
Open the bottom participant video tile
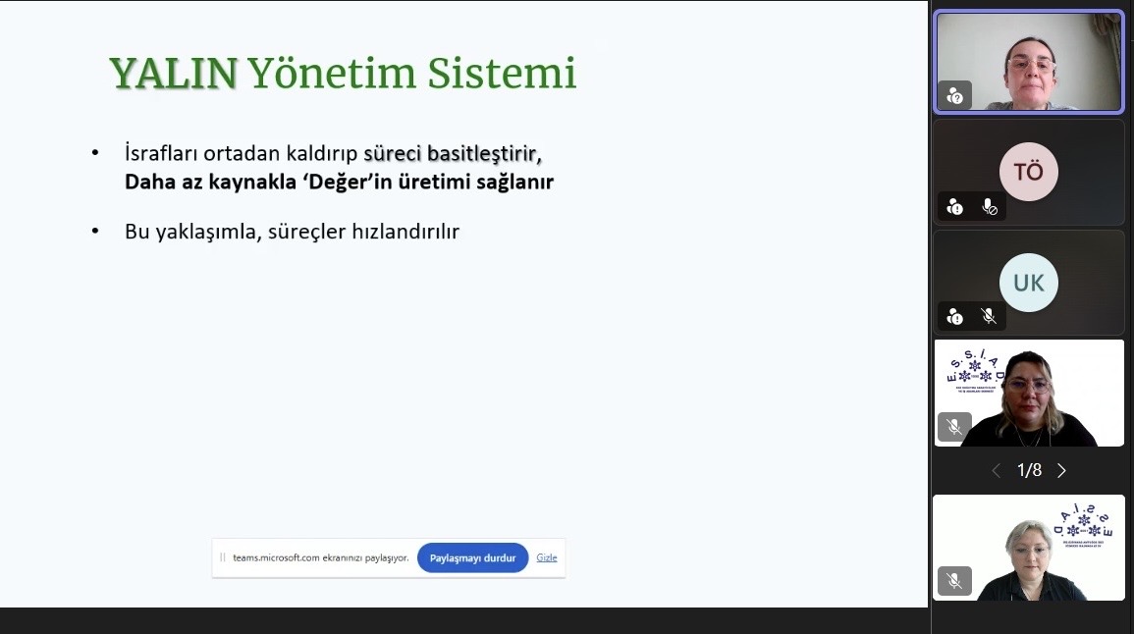click(x=1028, y=547)
